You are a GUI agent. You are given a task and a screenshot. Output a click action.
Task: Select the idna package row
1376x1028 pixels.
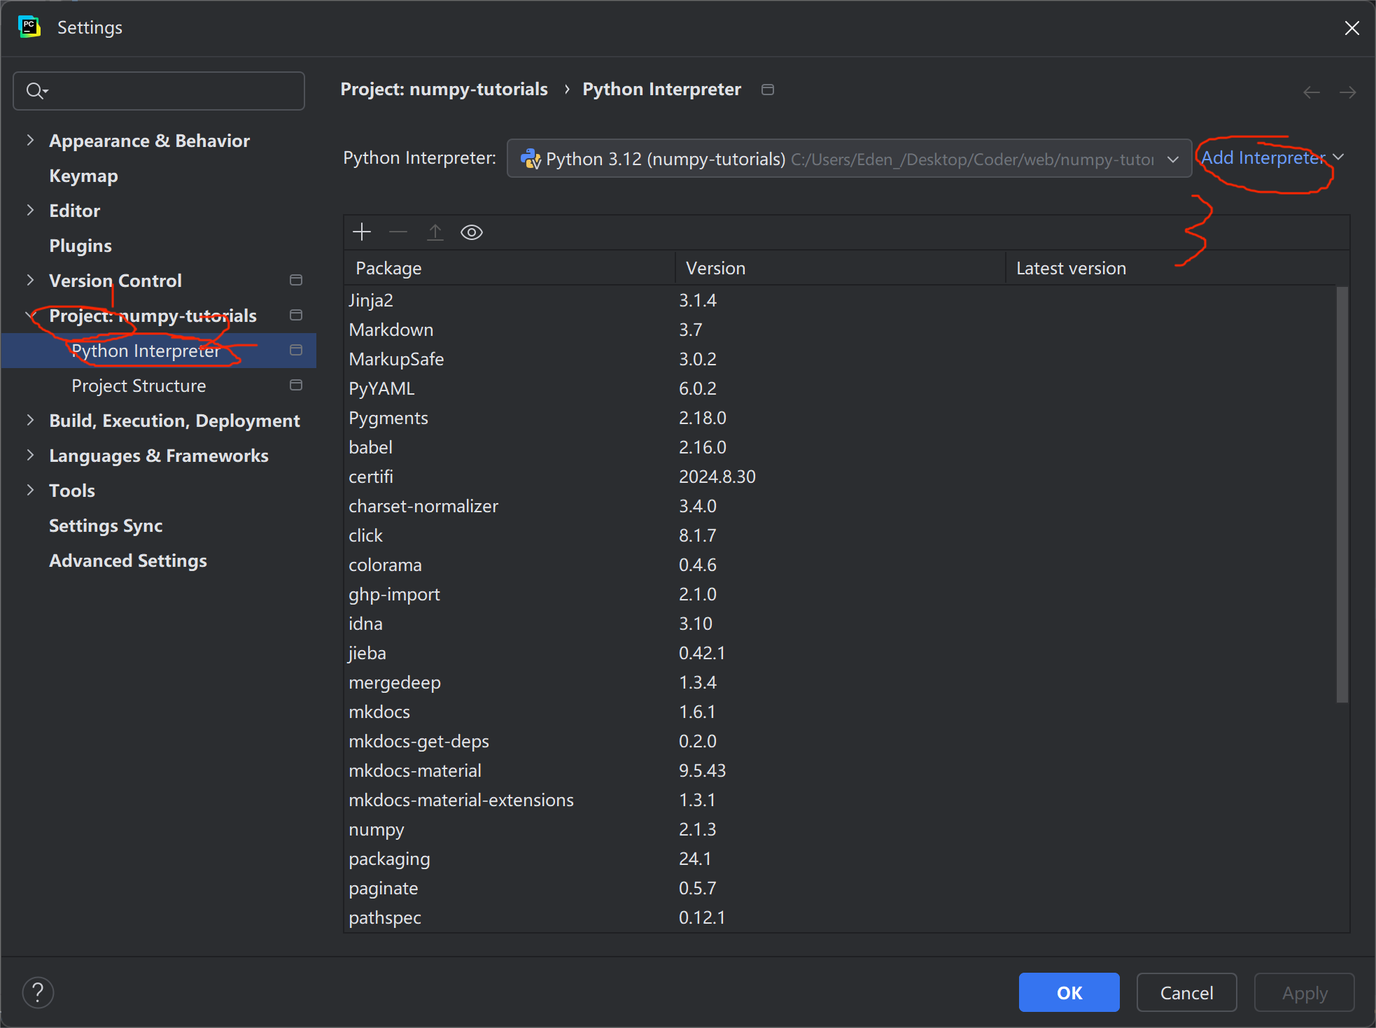(x=840, y=624)
